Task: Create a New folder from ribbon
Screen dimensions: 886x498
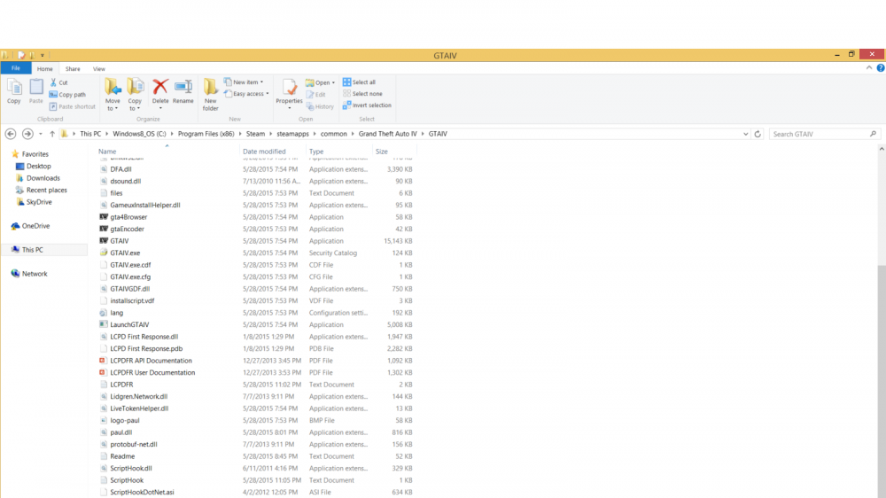Action: click(210, 95)
